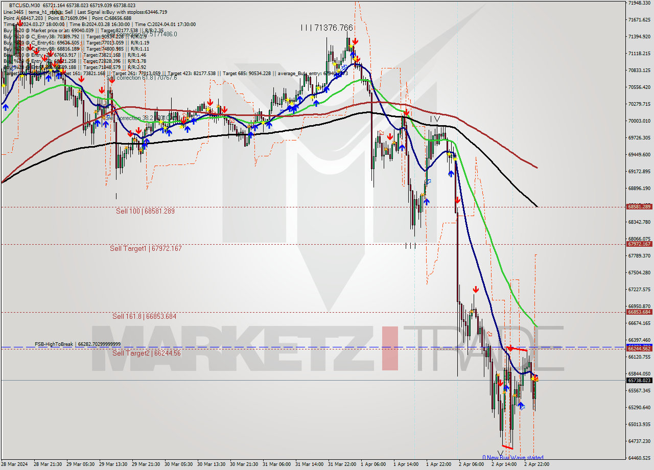The width and height of the screenshot is (654, 470).
Task: Click the 71671.265 price axis value
Action: pos(639,20)
